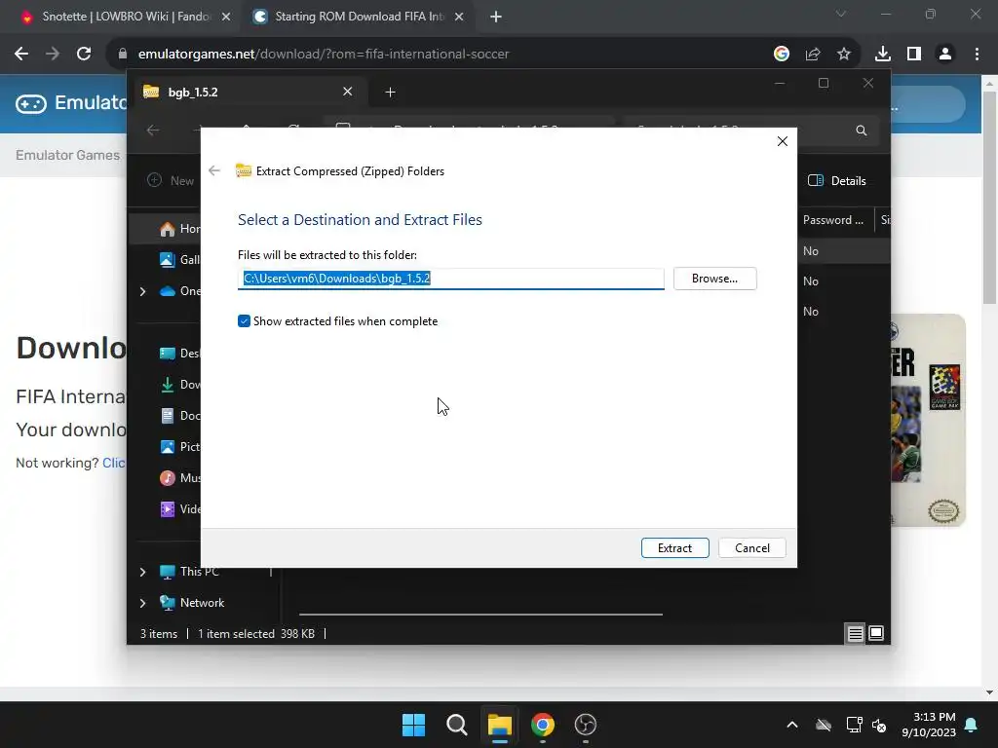Reload the Chrome page
The height and width of the screenshot is (748, 998).
coord(84,55)
